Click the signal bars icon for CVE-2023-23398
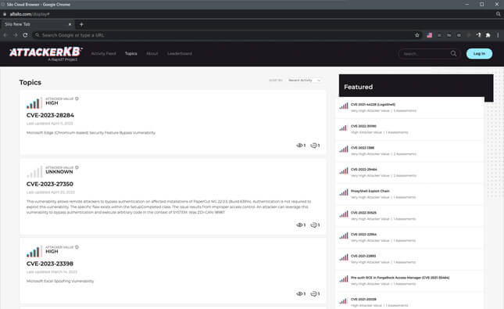 tap(34, 251)
